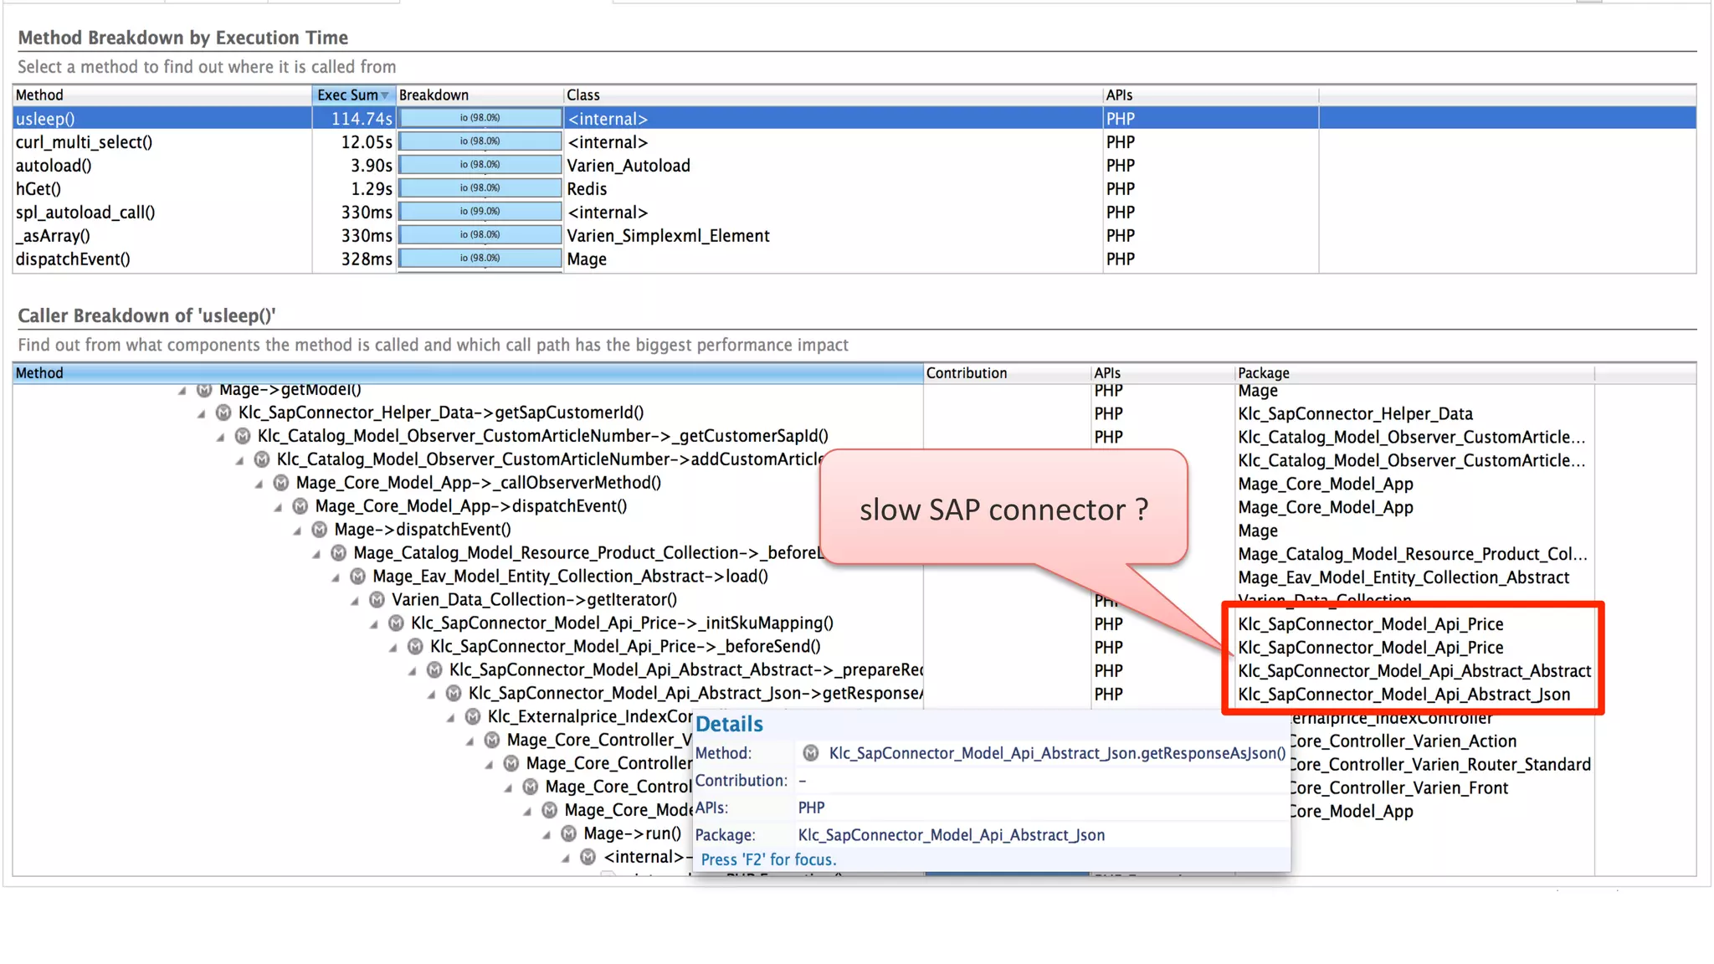The width and height of the screenshot is (1714, 964).
Task: Click method icon of _prepareRe row
Action: (x=435, y=670)
